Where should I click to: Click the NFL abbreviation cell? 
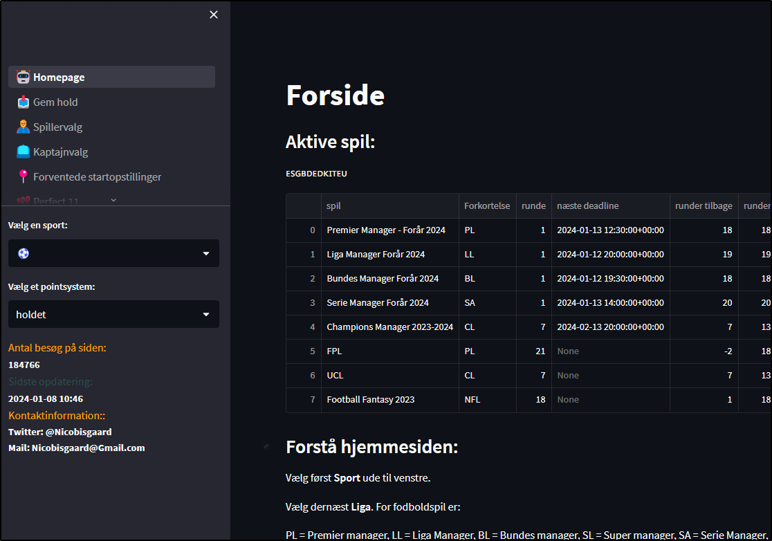coord(488,400)
